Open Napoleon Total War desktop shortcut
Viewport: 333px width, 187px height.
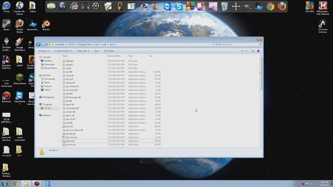pyautogui.click(x=6, y=62)
